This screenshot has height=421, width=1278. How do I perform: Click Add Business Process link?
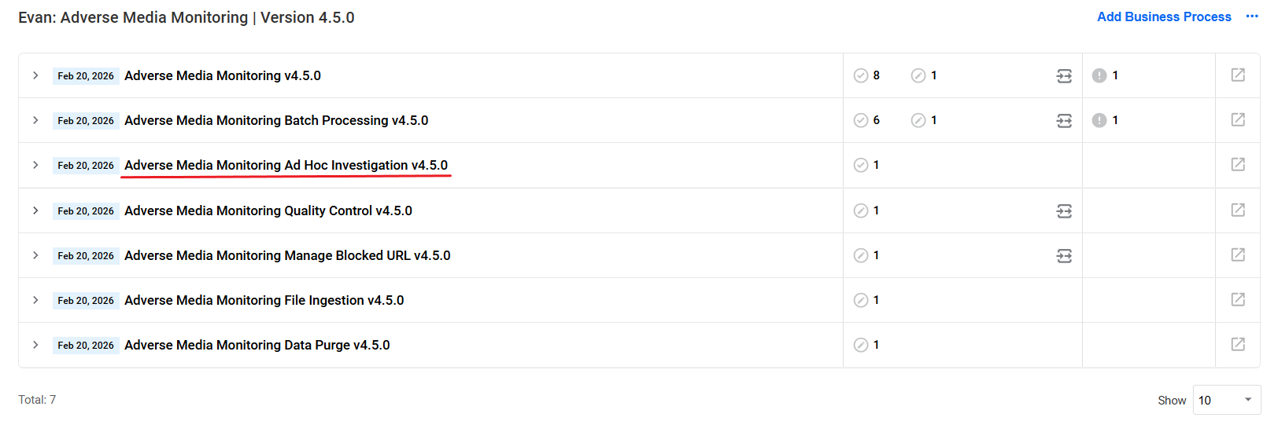pyautogui.click(x=1164, y=16)
